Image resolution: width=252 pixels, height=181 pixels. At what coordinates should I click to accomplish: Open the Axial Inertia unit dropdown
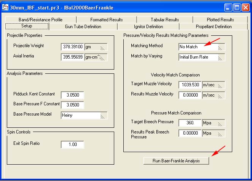pos(96,57)
